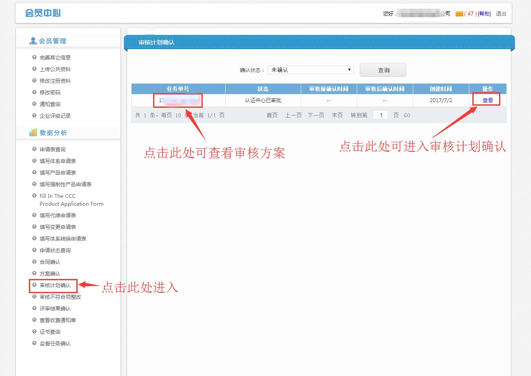Click the 会员管理 user icon
This screenshot has height=376, width=531.
[x=33, y=41]
